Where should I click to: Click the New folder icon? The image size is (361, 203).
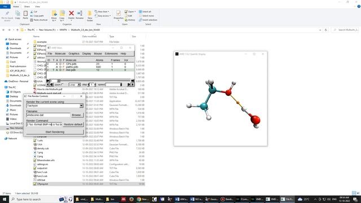(90, 14)
